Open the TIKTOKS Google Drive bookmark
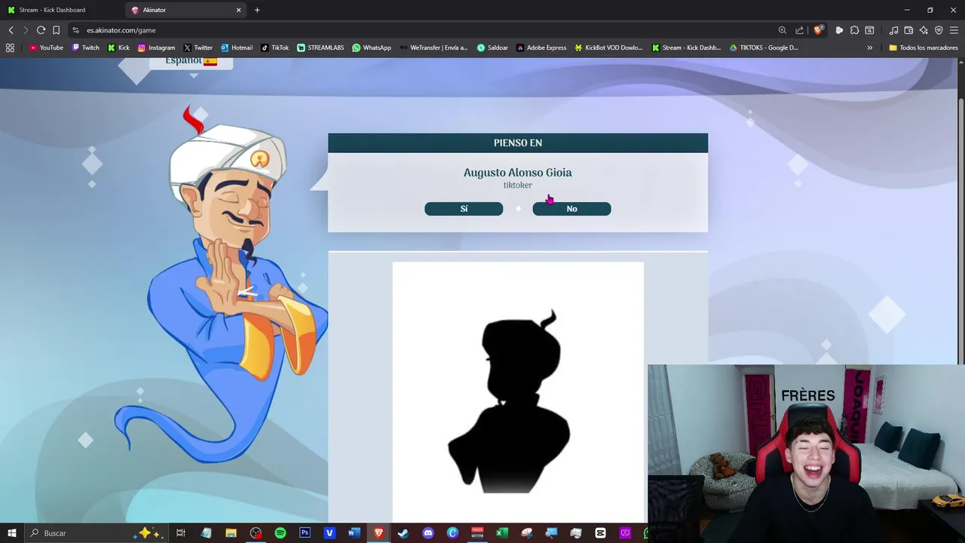The width and height of the screenshot is (965, 543). coord(763,48)
